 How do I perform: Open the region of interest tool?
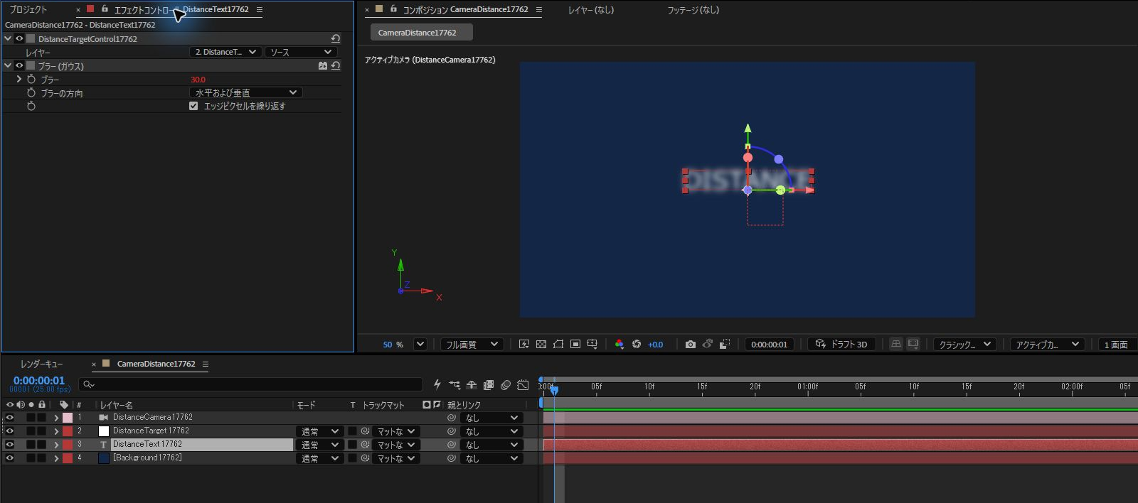tap(575, 345)
